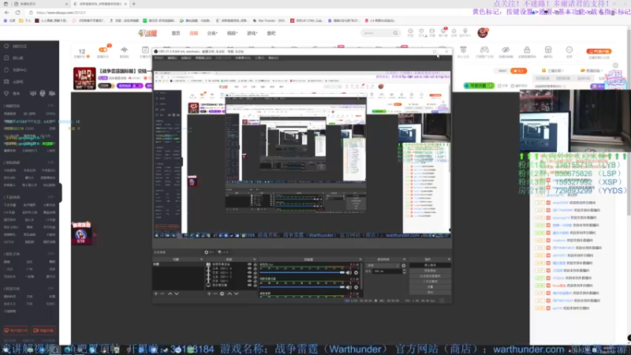Click the audio waveform icon
This screenshot has height=355, width=631.
[x=124, y=50]
